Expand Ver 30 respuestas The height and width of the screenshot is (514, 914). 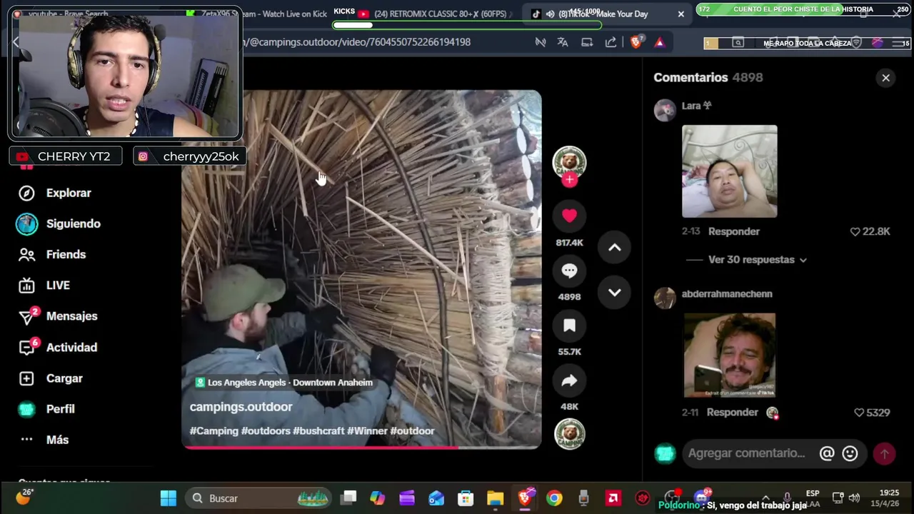[x=758, y=260]
